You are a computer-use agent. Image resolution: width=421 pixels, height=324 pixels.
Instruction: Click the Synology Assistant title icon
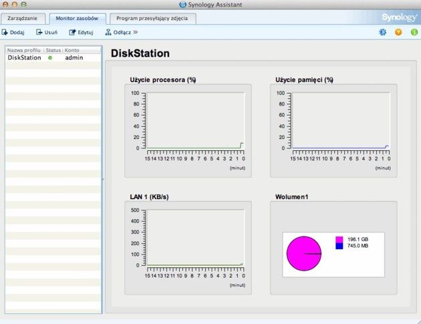(x=183, y=5)
